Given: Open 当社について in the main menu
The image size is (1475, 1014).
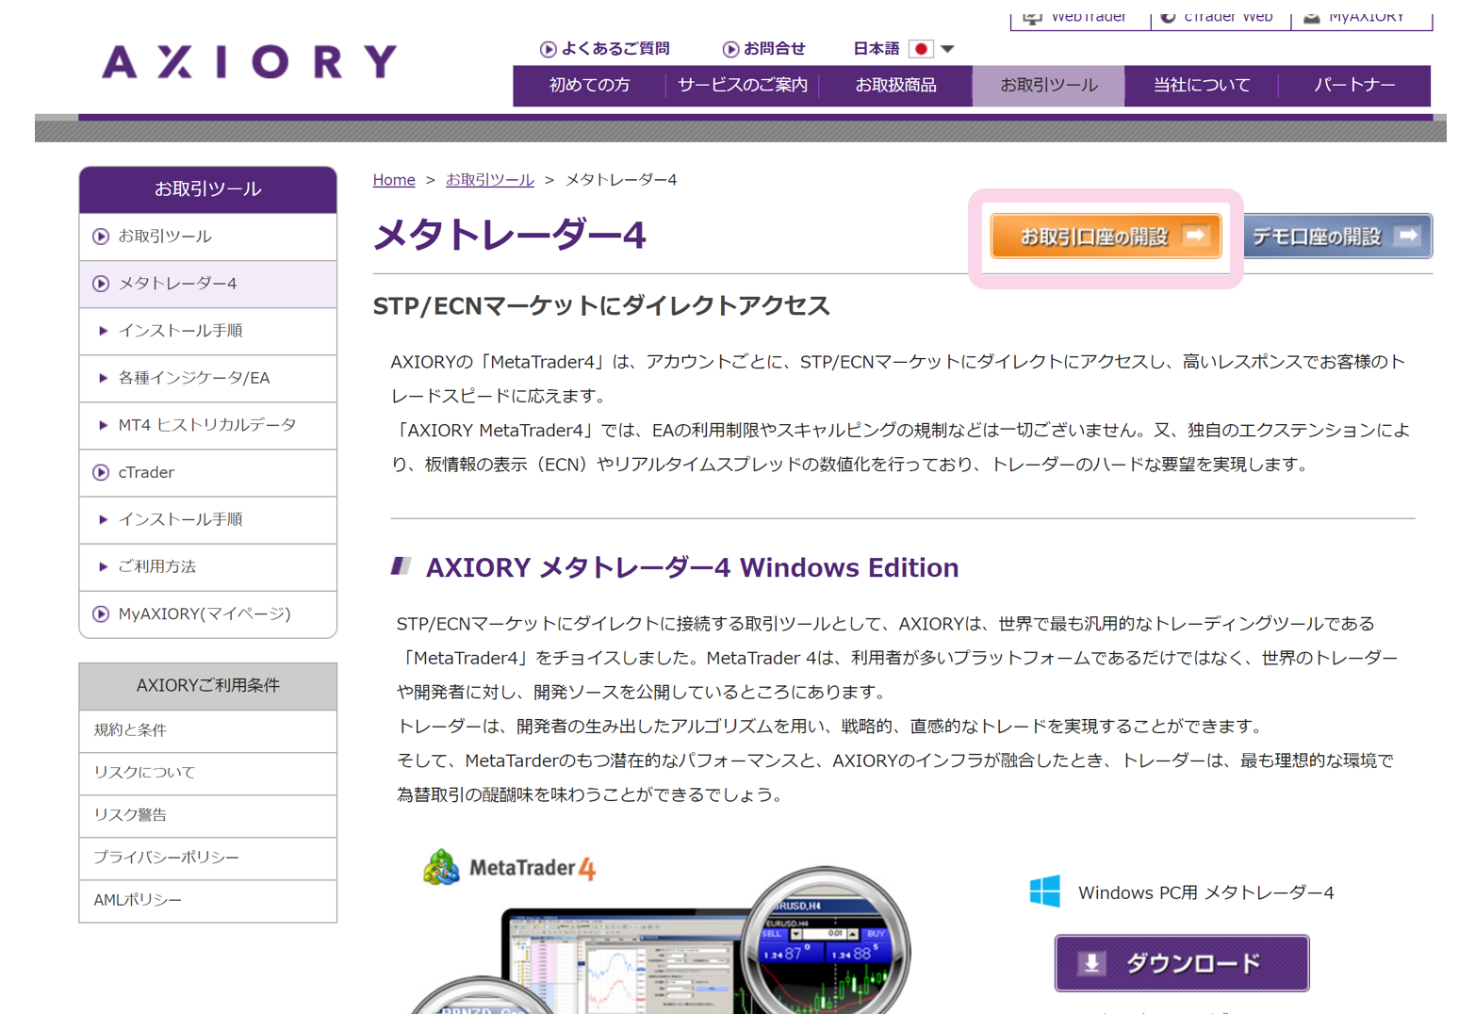Looking at the screenshot, I should pos(1202,85).
